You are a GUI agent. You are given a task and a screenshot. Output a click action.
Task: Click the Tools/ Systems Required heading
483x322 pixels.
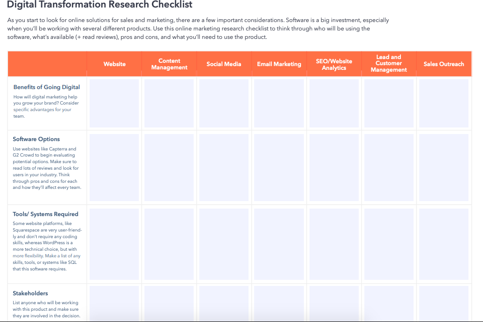45,214
